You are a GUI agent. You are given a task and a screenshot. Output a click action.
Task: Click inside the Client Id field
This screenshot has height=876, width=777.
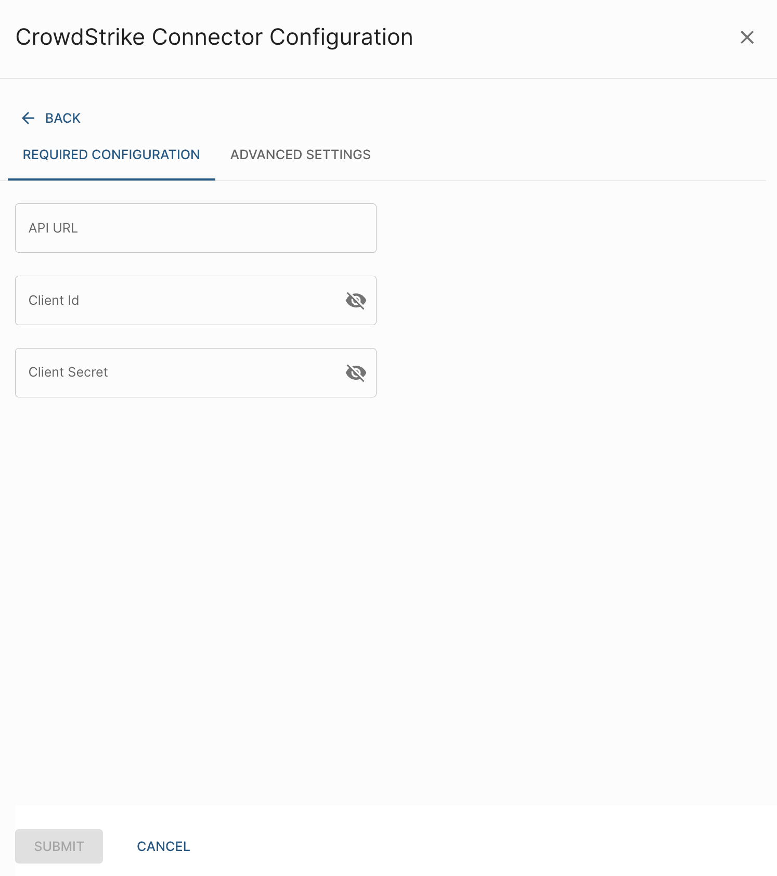coord(177,300)
